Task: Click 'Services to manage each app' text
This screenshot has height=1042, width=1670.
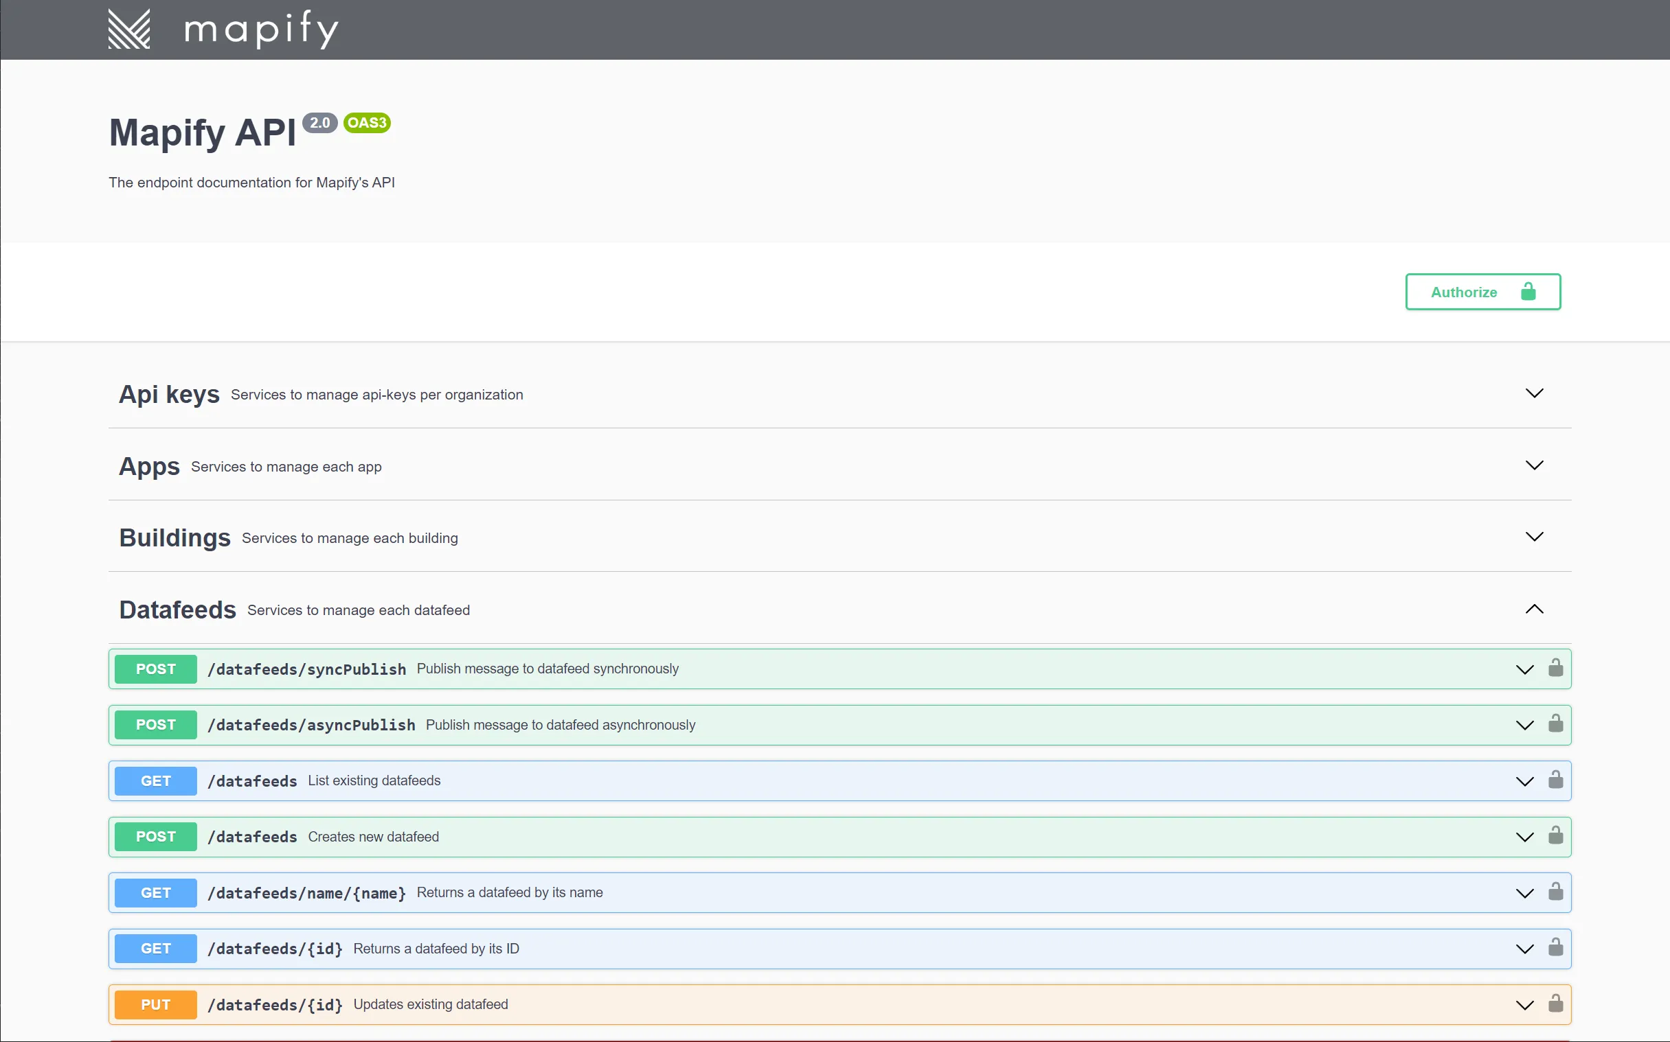Action: point(286,467)
